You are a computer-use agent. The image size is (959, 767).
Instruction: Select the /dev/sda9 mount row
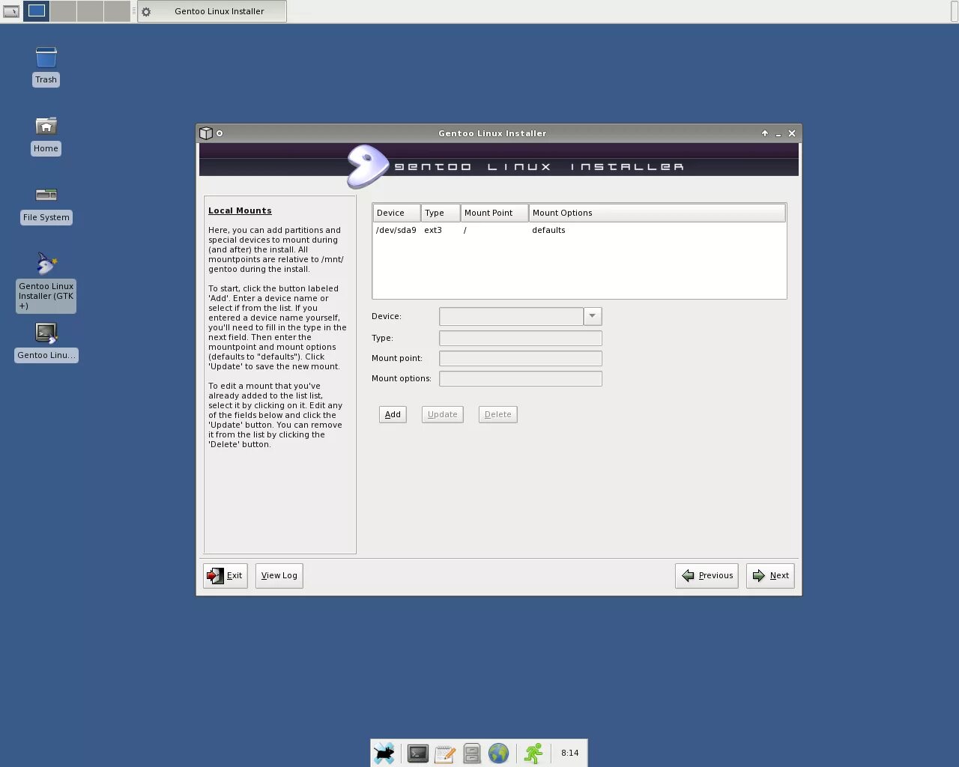tap(579, 230)
